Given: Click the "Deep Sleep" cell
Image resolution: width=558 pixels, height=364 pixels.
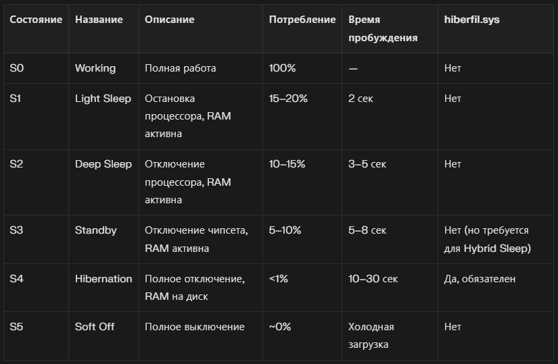Looking at the screenshot, I should coord(103,164).
